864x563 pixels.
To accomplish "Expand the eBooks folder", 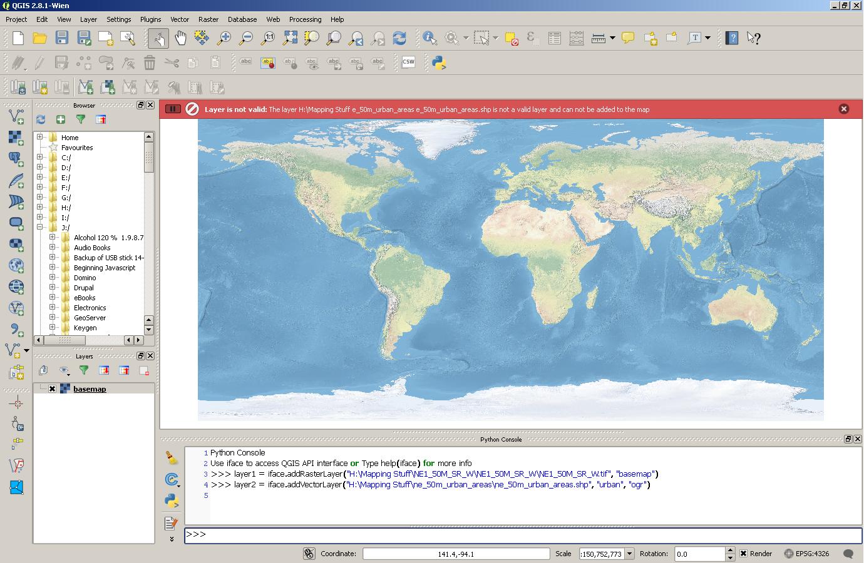I will [53, 297].
